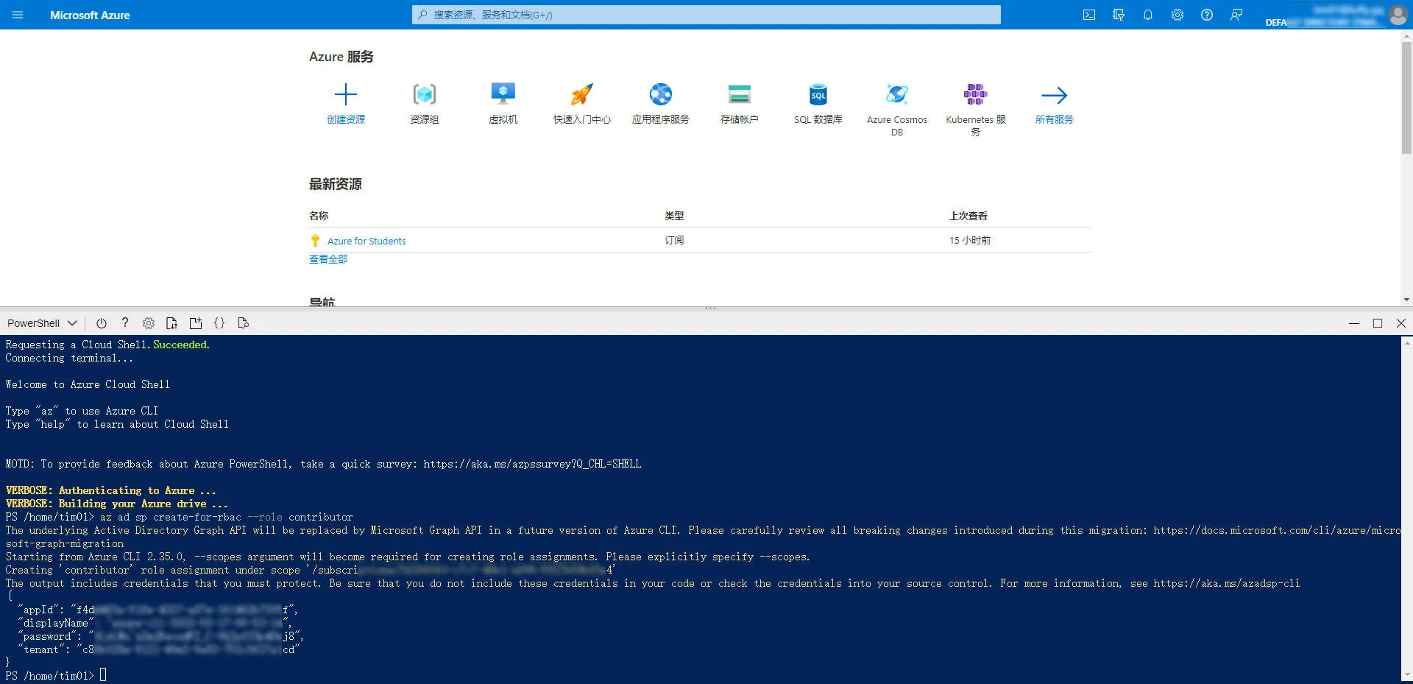Screen dimensions: 1413x684
Task: Go to All services arrow
Action: (x=1054, y=95)
